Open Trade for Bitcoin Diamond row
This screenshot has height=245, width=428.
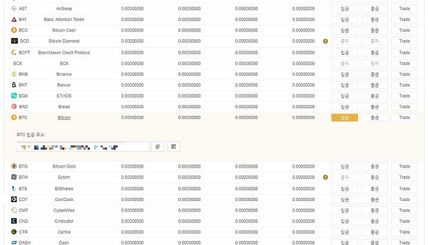(x=404, y=41)
